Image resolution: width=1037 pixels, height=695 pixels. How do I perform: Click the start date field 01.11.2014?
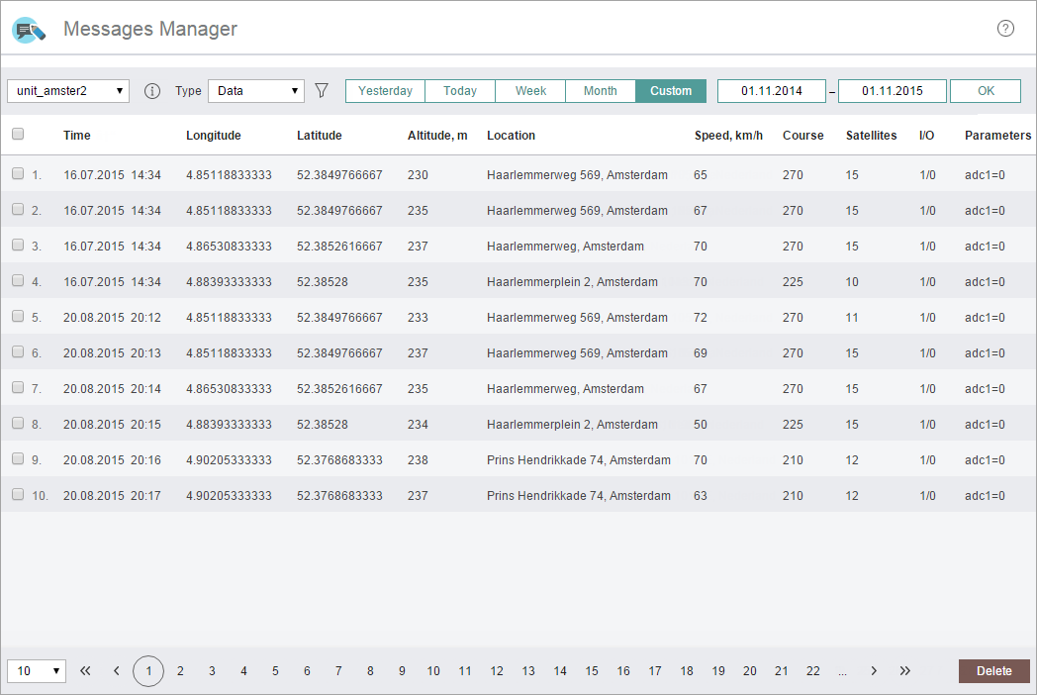772,91
